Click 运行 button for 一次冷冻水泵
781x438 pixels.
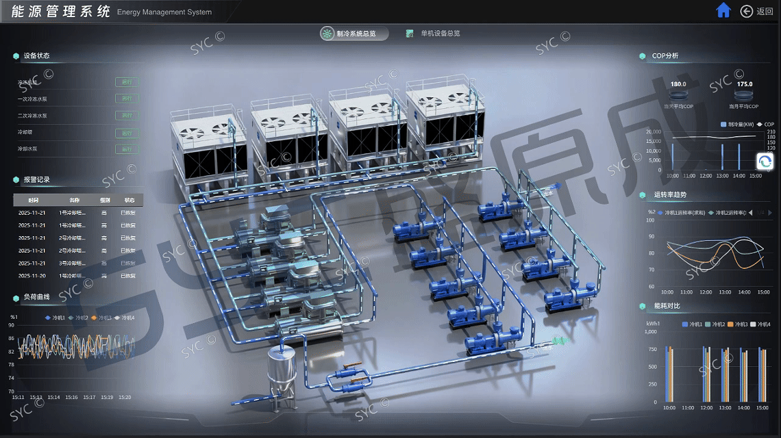pos(126,99)
